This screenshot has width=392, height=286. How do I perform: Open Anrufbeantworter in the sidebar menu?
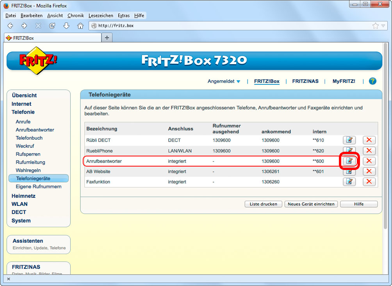point(35,130)
